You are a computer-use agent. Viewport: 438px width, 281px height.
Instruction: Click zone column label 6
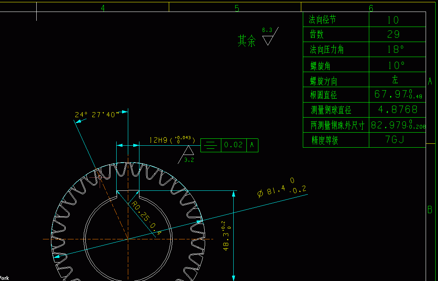tap(371, 8)
